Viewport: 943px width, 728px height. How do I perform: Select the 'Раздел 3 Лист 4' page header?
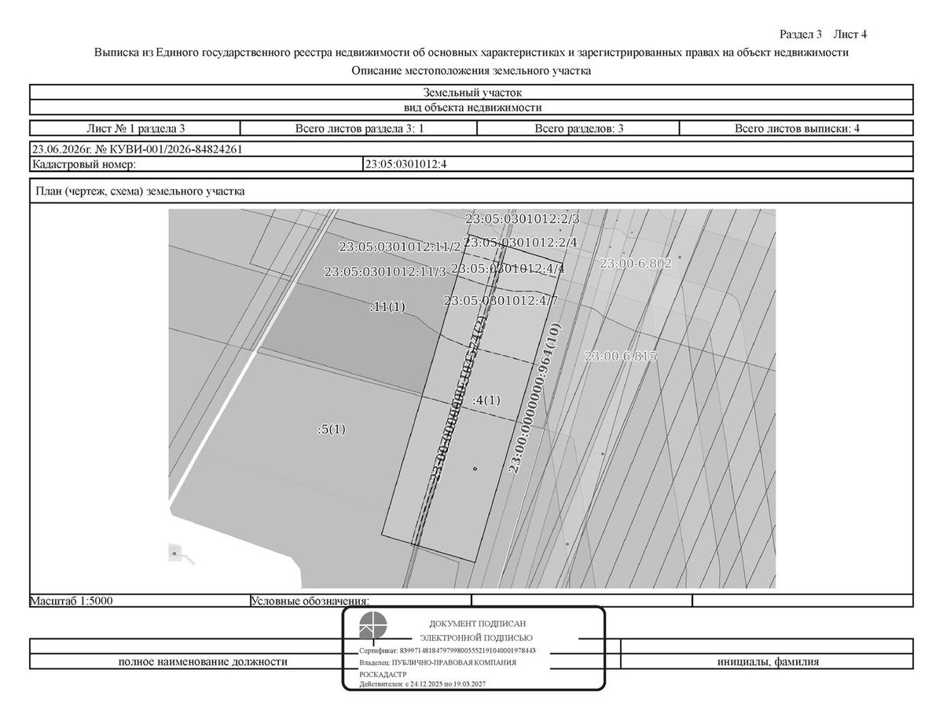tap(823, 34)
